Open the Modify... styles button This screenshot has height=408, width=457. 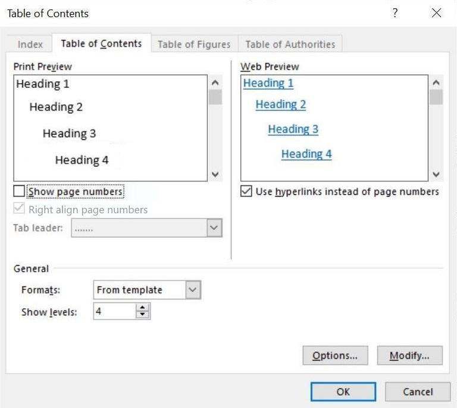410,355
